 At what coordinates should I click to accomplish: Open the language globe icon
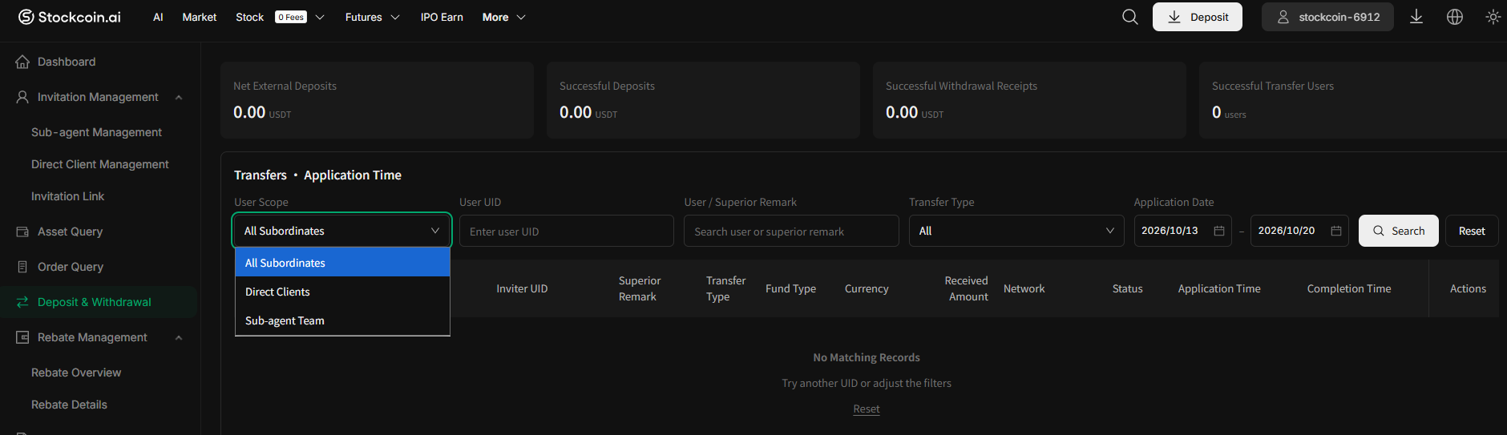[1455, 17]
